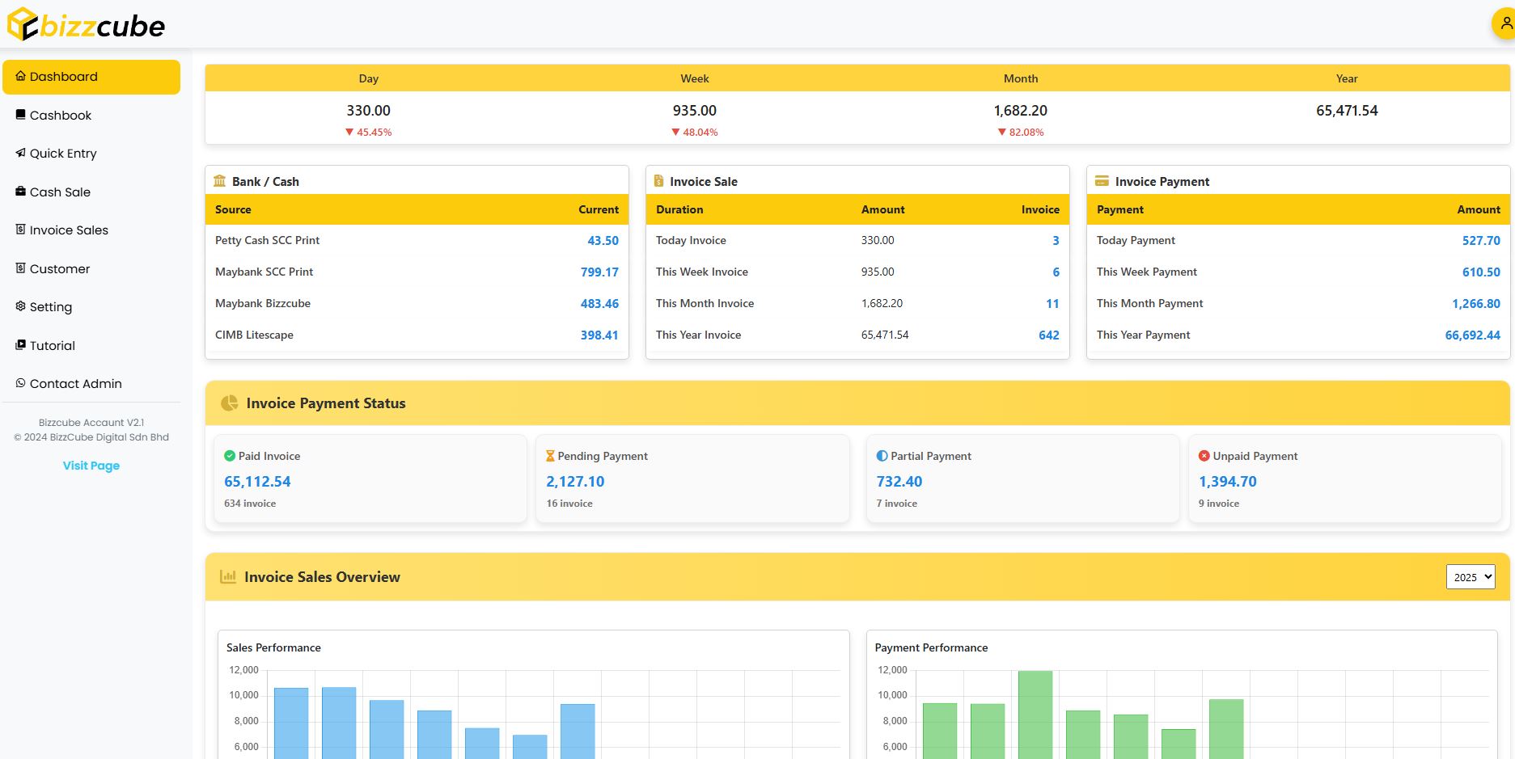1515x759 pixels.
Task: Click the red Unpaid Payment icon
Action: point(1204,456)
